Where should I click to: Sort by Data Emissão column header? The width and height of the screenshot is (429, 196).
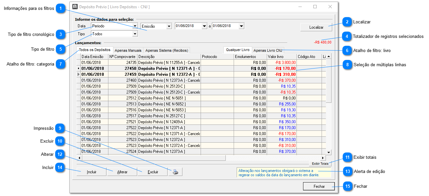[x=94, y=57]
